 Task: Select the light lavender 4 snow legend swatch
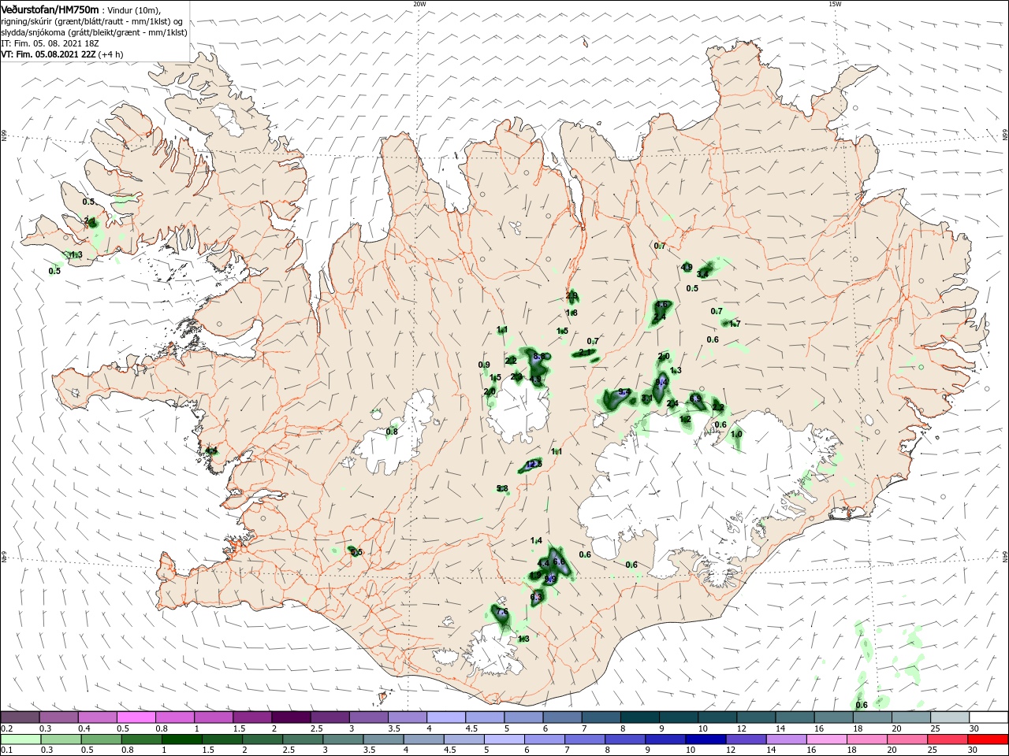pyautogui.click(x=445, y=717)
